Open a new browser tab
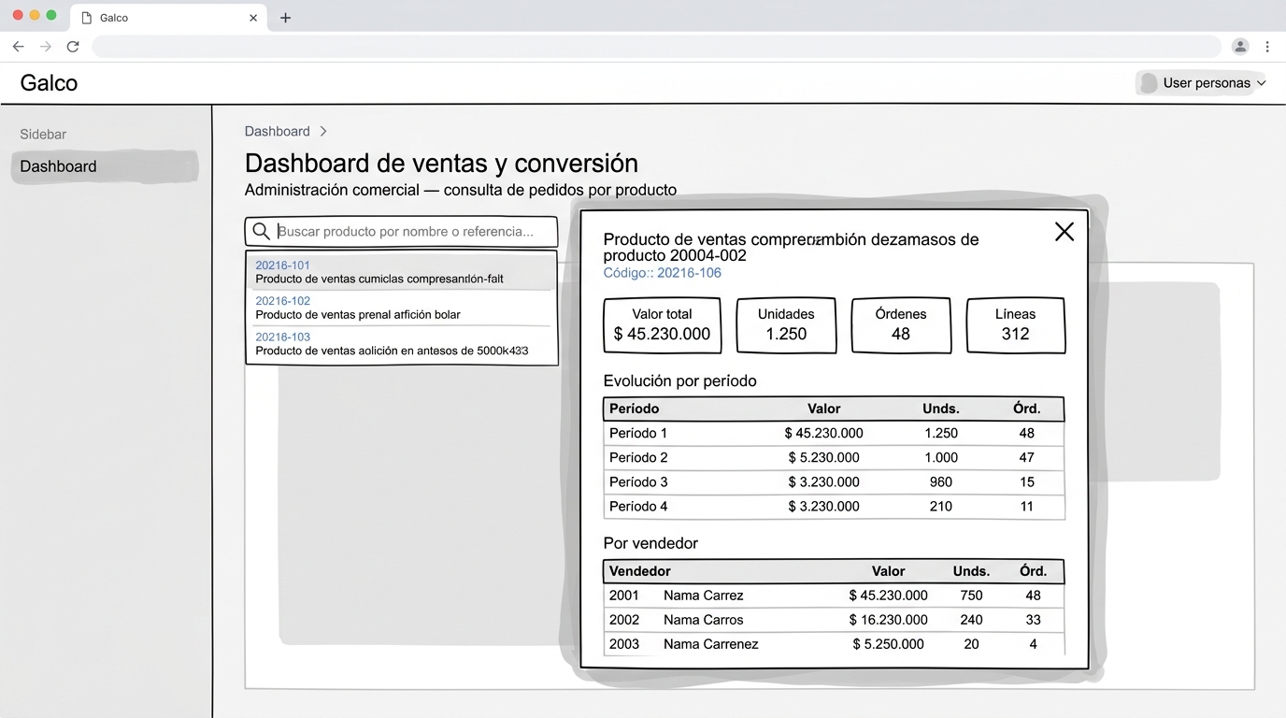The height and width of the screenshot is (718, 1286). [x=285, y=18]
